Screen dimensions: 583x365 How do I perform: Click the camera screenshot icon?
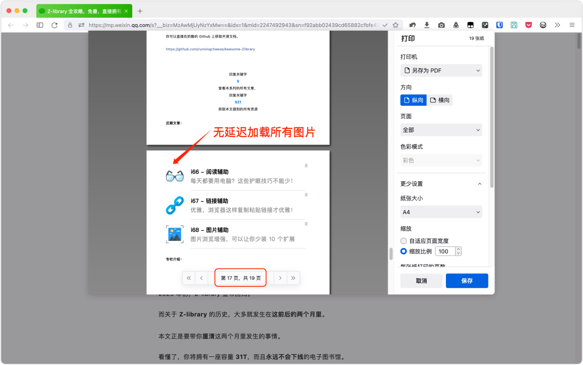coord(442,25)
